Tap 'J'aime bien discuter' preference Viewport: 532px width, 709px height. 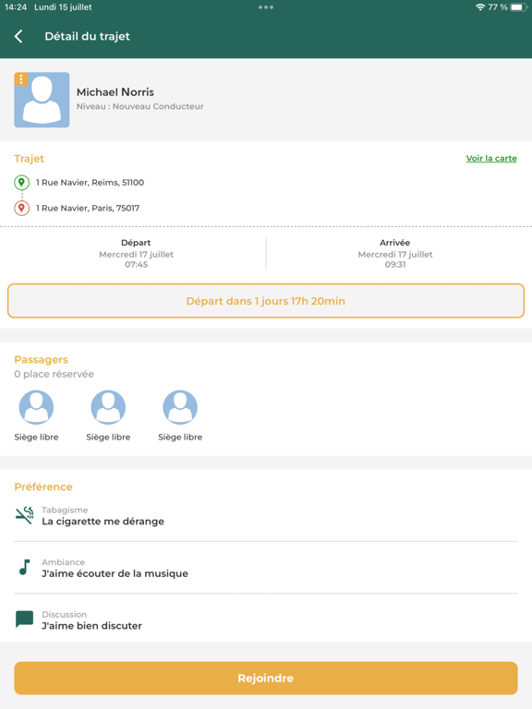click(91, 626)
